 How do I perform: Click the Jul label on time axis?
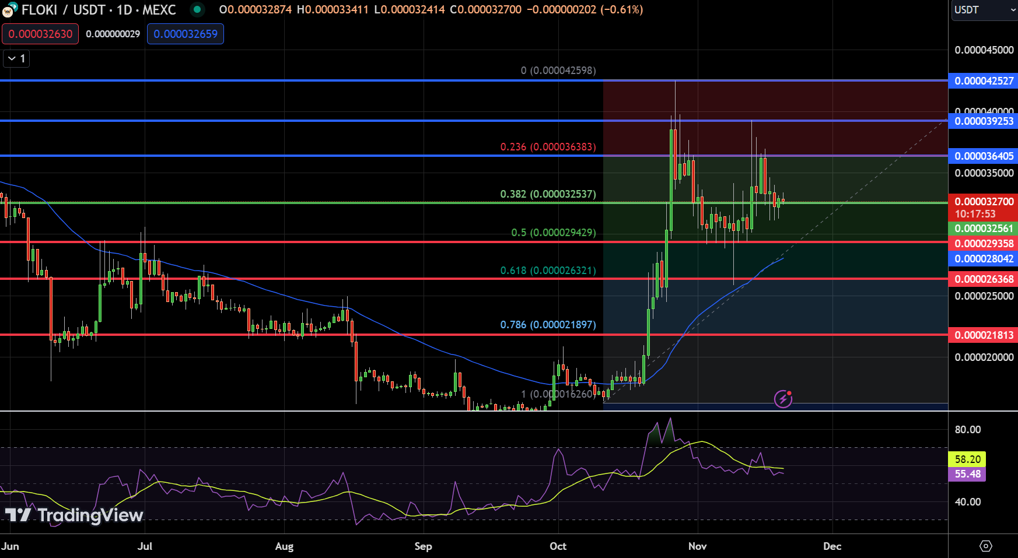(145, 546)
